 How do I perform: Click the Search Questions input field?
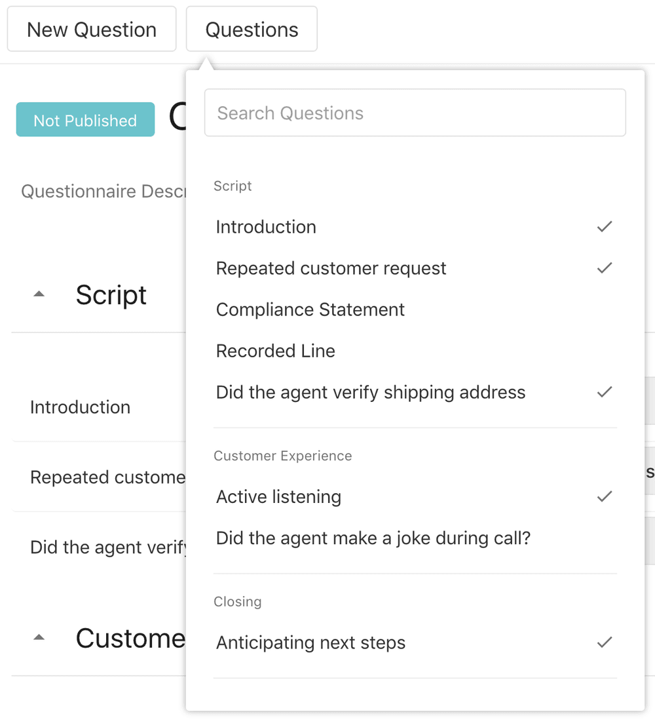415,113
